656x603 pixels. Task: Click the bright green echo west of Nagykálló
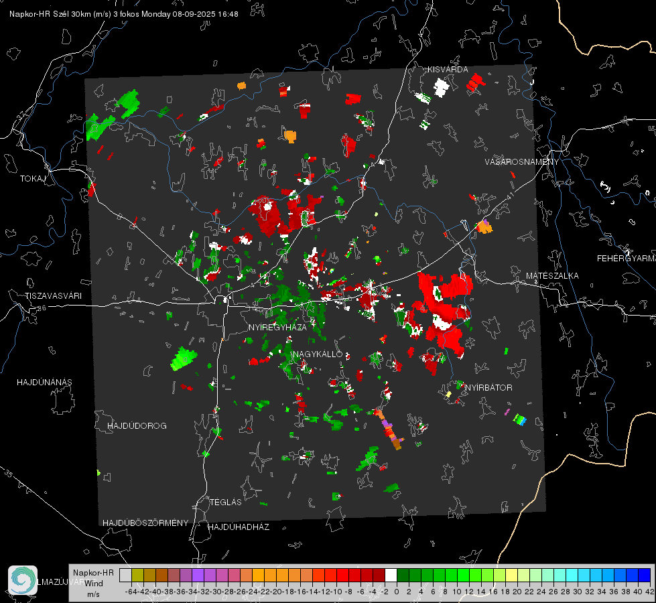click(x=184, y=358)
